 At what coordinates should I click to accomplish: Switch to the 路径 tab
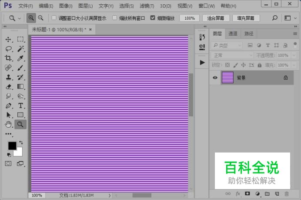(x=249, y=34)
